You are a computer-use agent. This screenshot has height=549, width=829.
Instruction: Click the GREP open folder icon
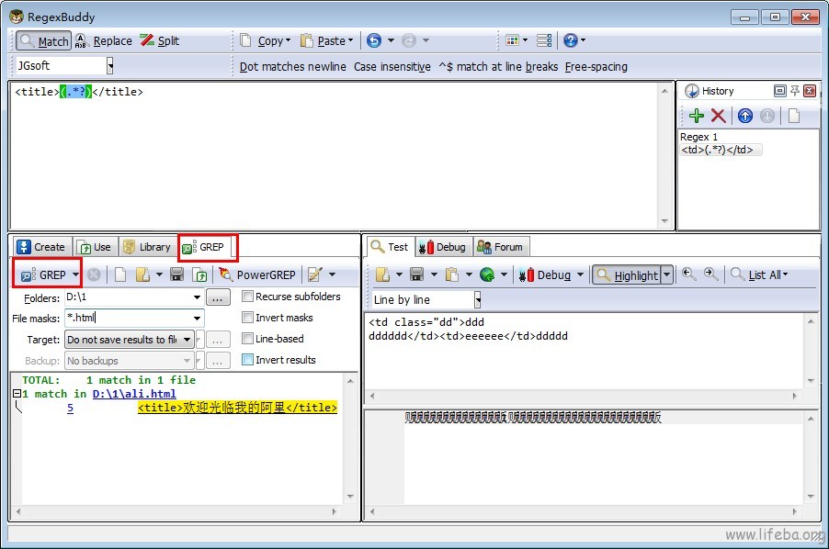(142, 274)
